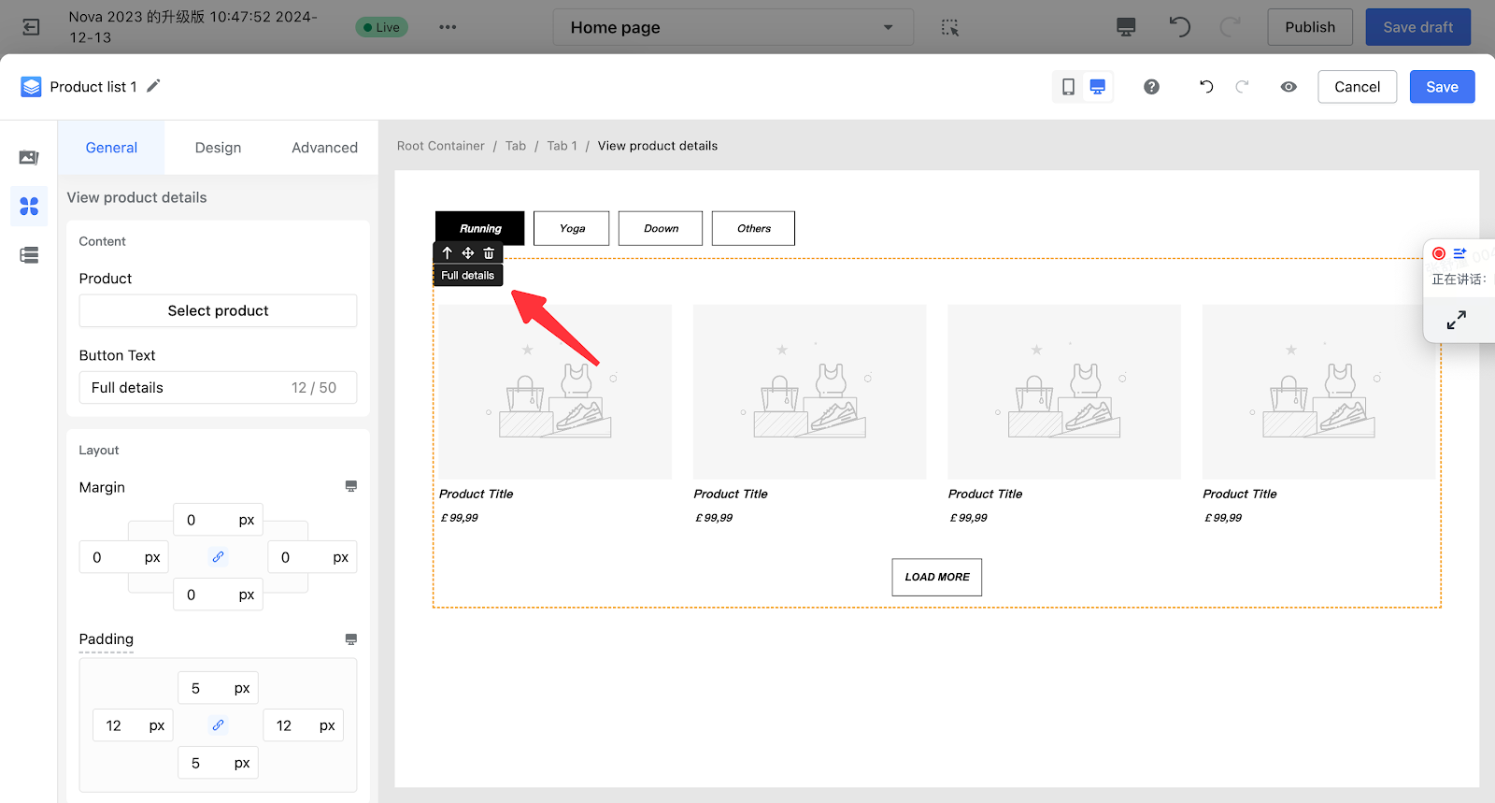The height and width of the screenshot is (803, 1495).
Task: Open the layers panel in left sidebar
Action: [x=29, y=255]
